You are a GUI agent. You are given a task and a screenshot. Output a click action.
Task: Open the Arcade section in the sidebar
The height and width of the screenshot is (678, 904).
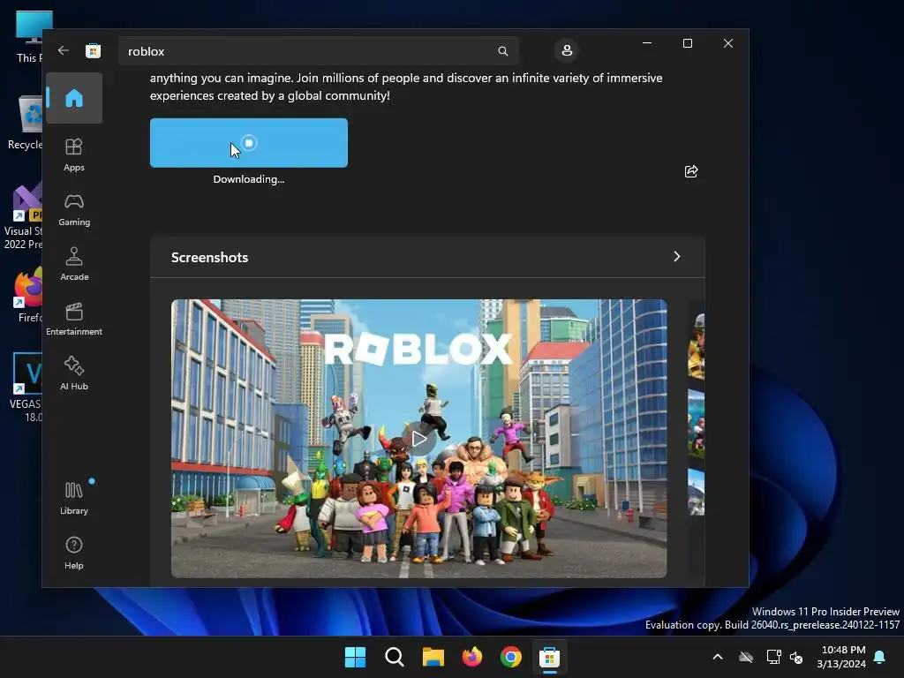click(x=74, y=264)
